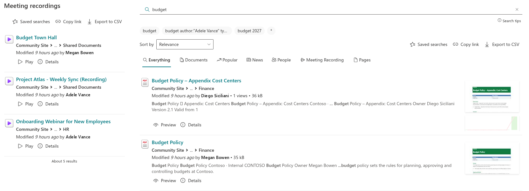
Task: Switch to the Meeting Recording tab
Action: click(x=322, y=60)
